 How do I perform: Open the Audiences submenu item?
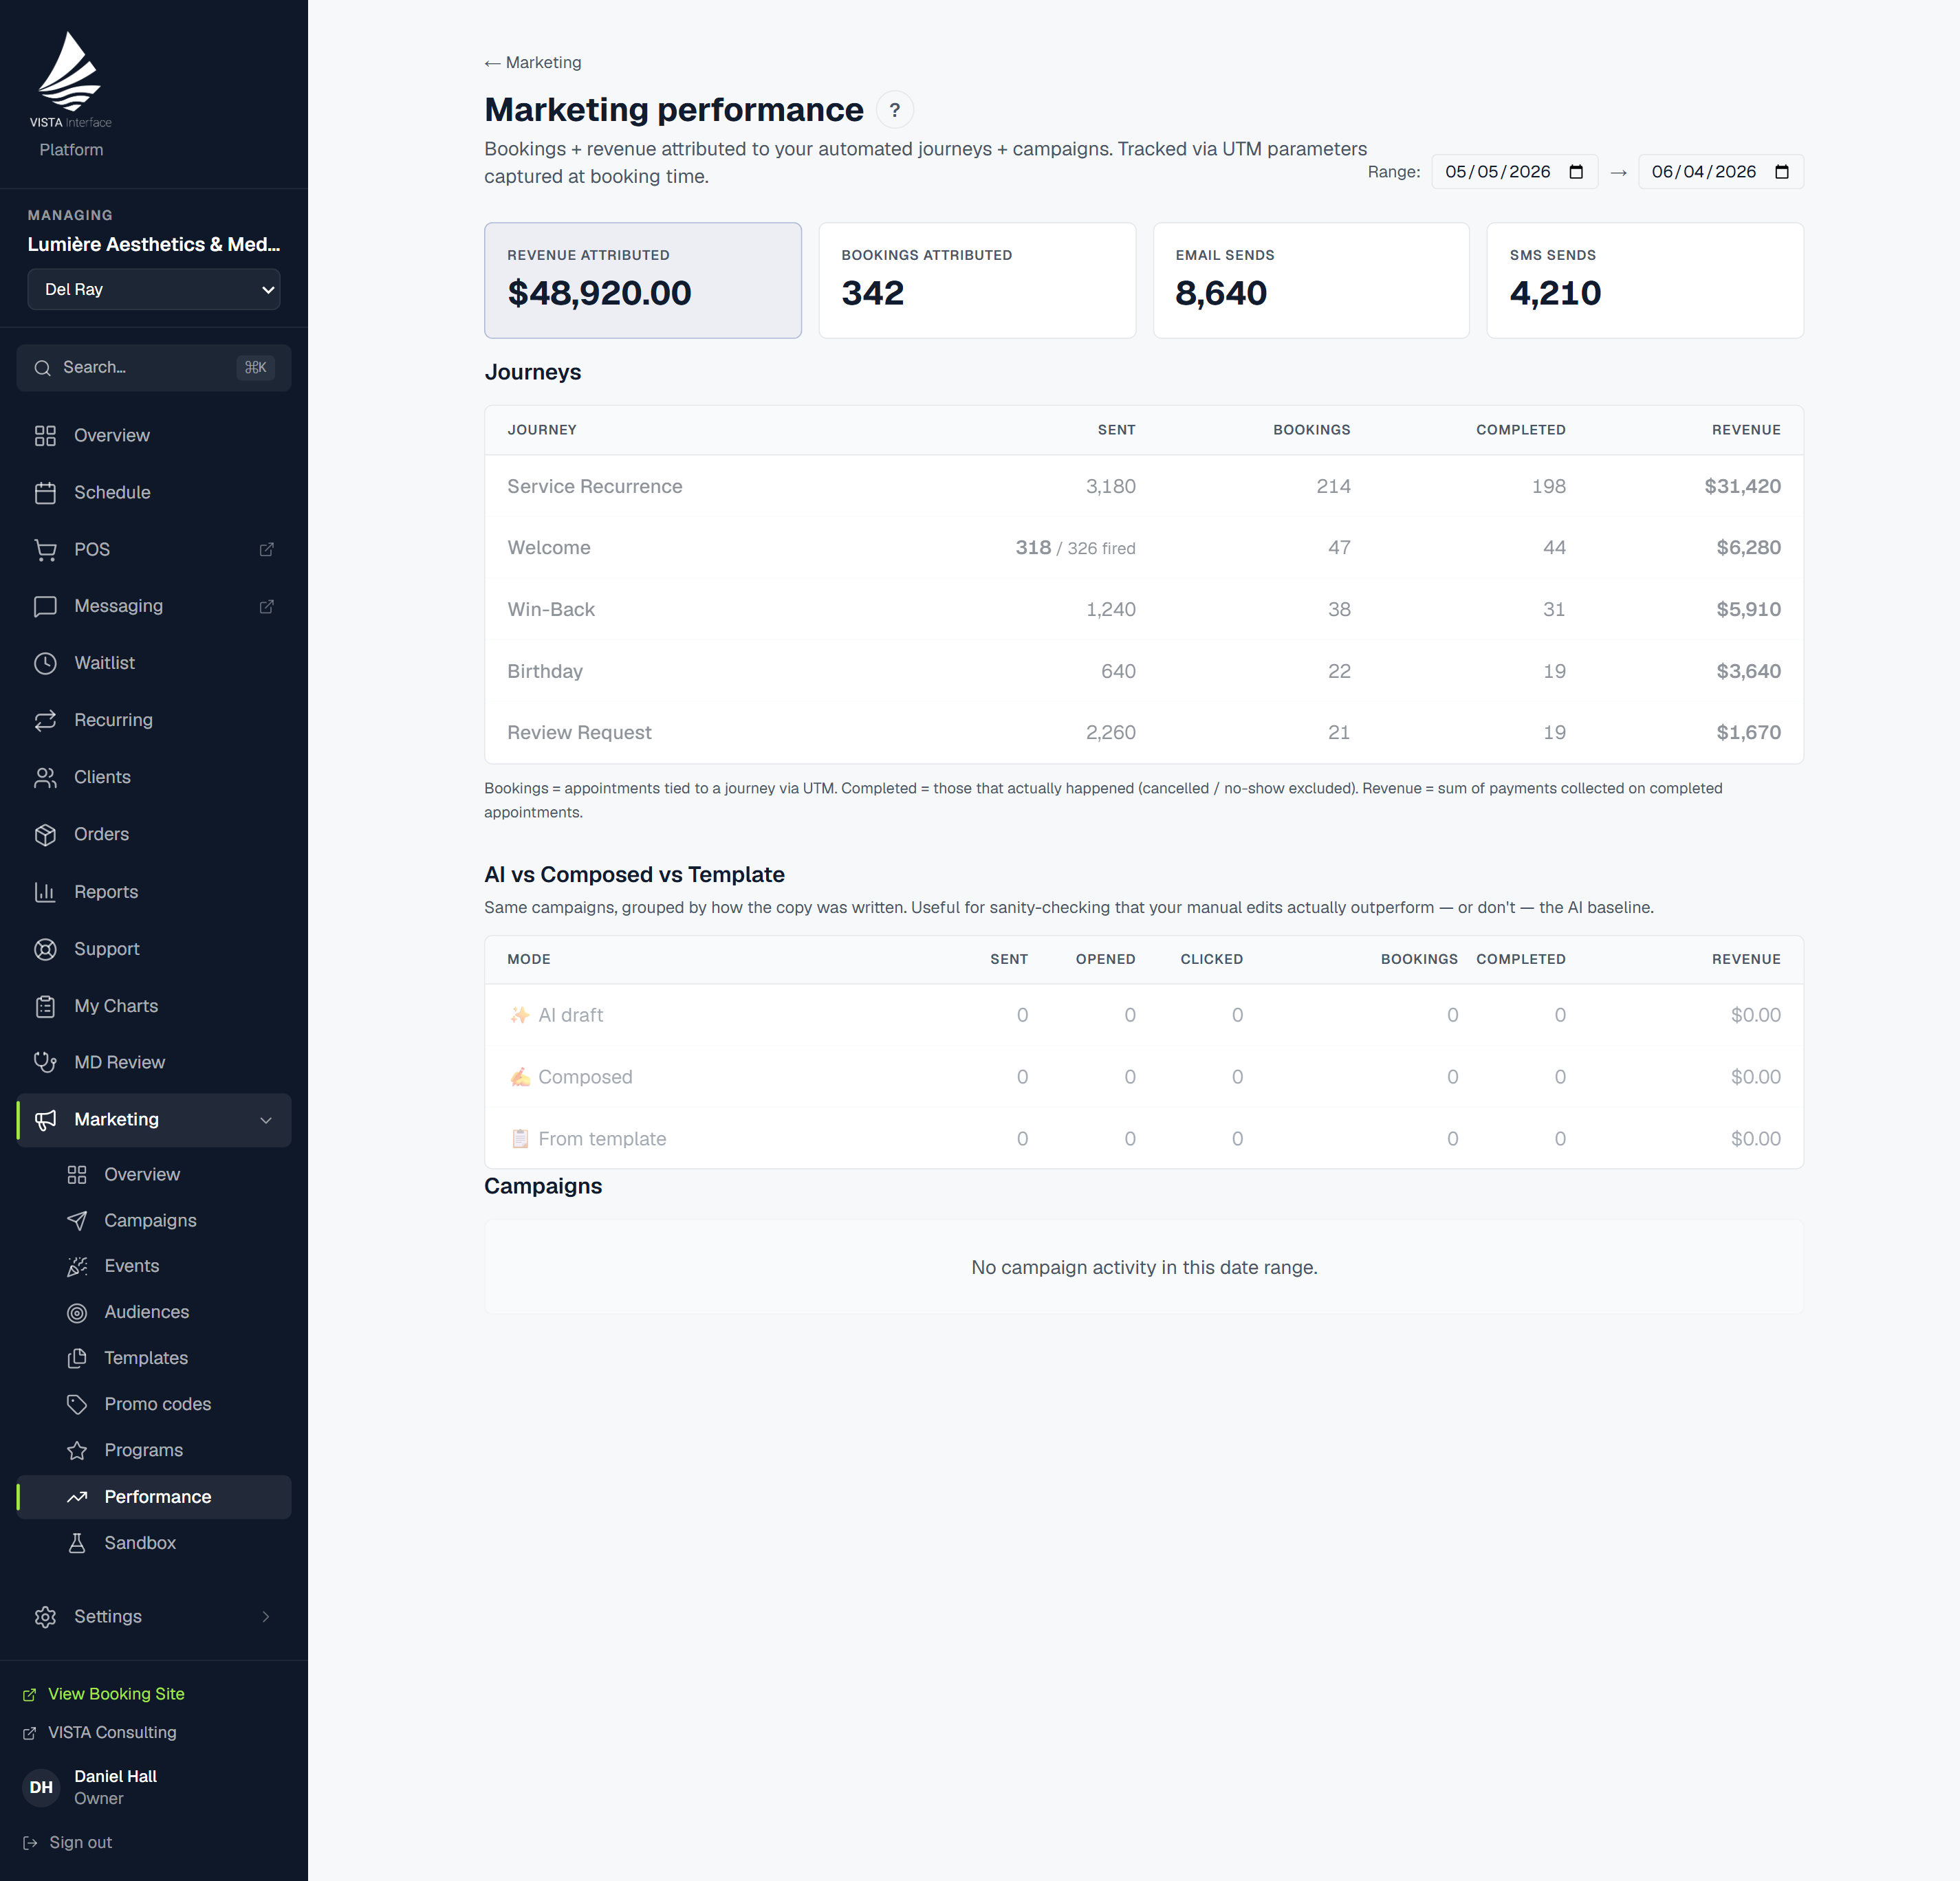[x=154, y=1312]
